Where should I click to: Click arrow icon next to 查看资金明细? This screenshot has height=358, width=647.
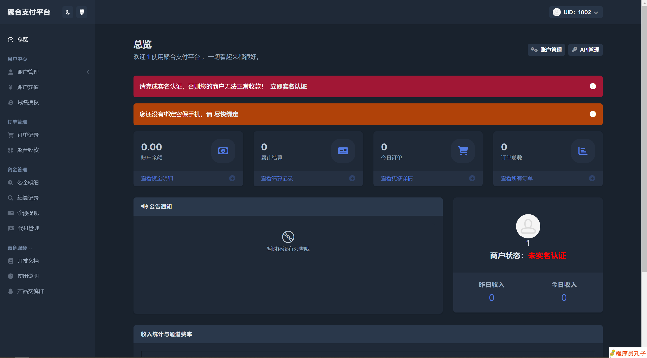coord(232,178)
